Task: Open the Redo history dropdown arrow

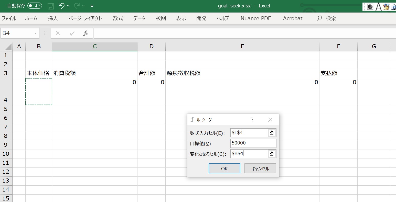Action: (83, 6)
